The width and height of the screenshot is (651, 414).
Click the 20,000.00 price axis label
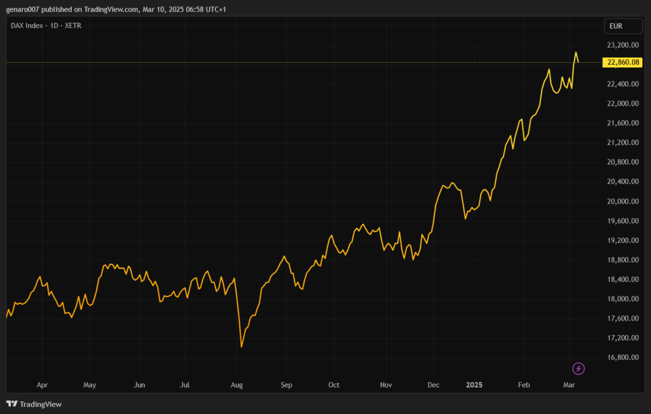[x=622, y=202]
